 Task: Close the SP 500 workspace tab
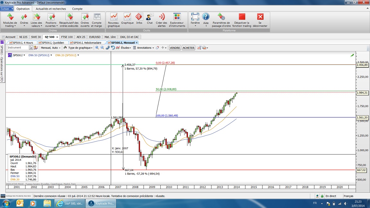click(57, 37)
